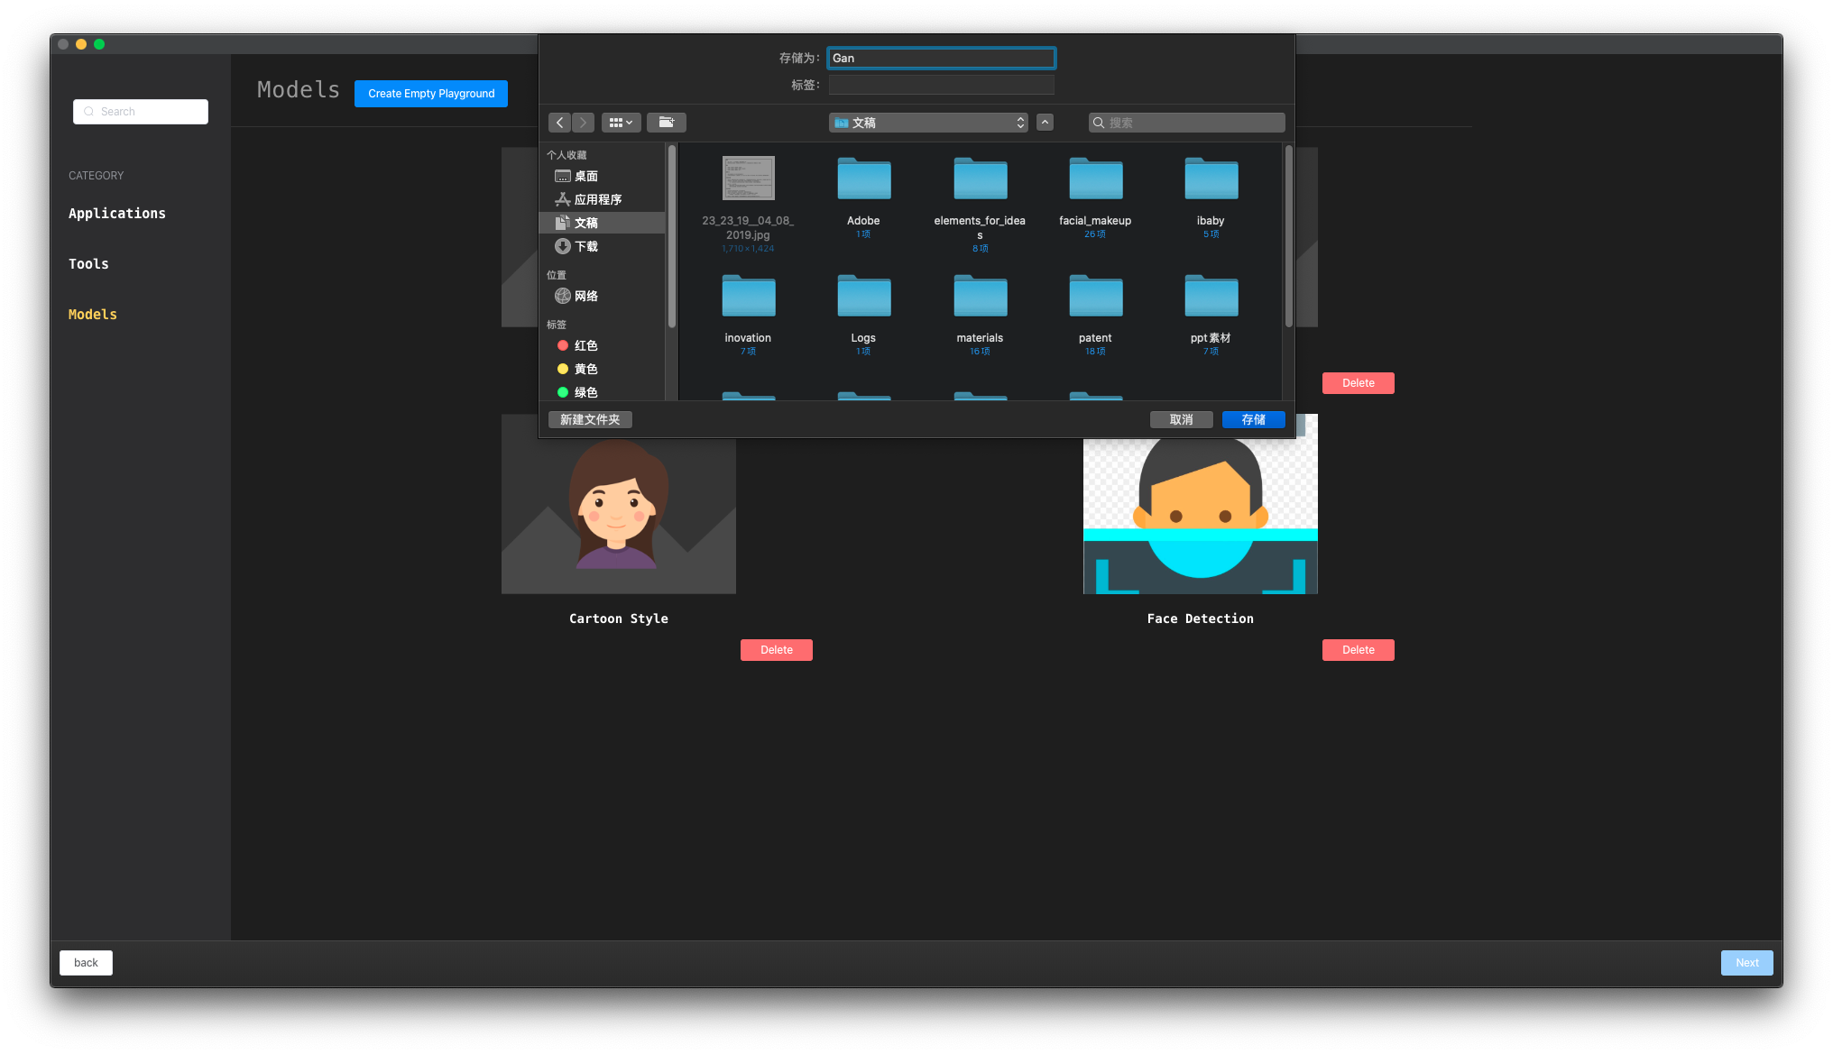
Task: Click 新建文件夹 button
Action: [590, 420]
